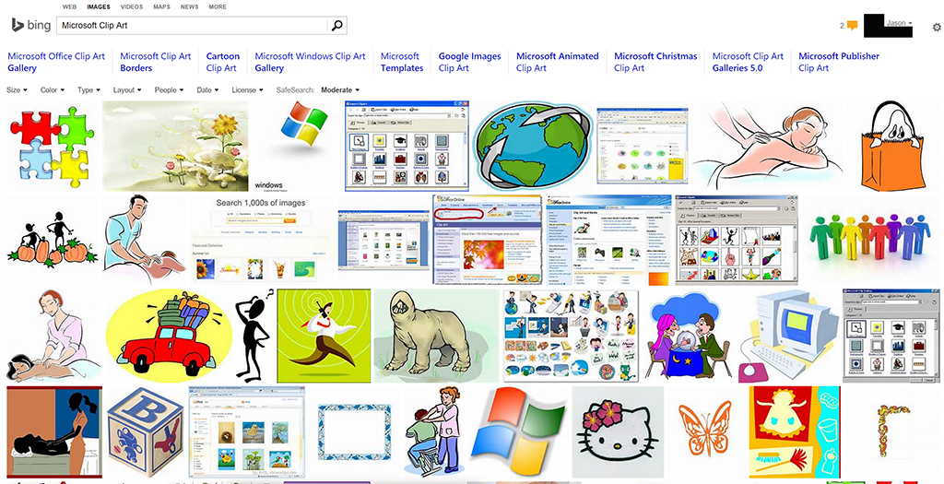Expand the License filter
Image resolution: width=944 pixels, height=484 pixels.
(247, 89)
